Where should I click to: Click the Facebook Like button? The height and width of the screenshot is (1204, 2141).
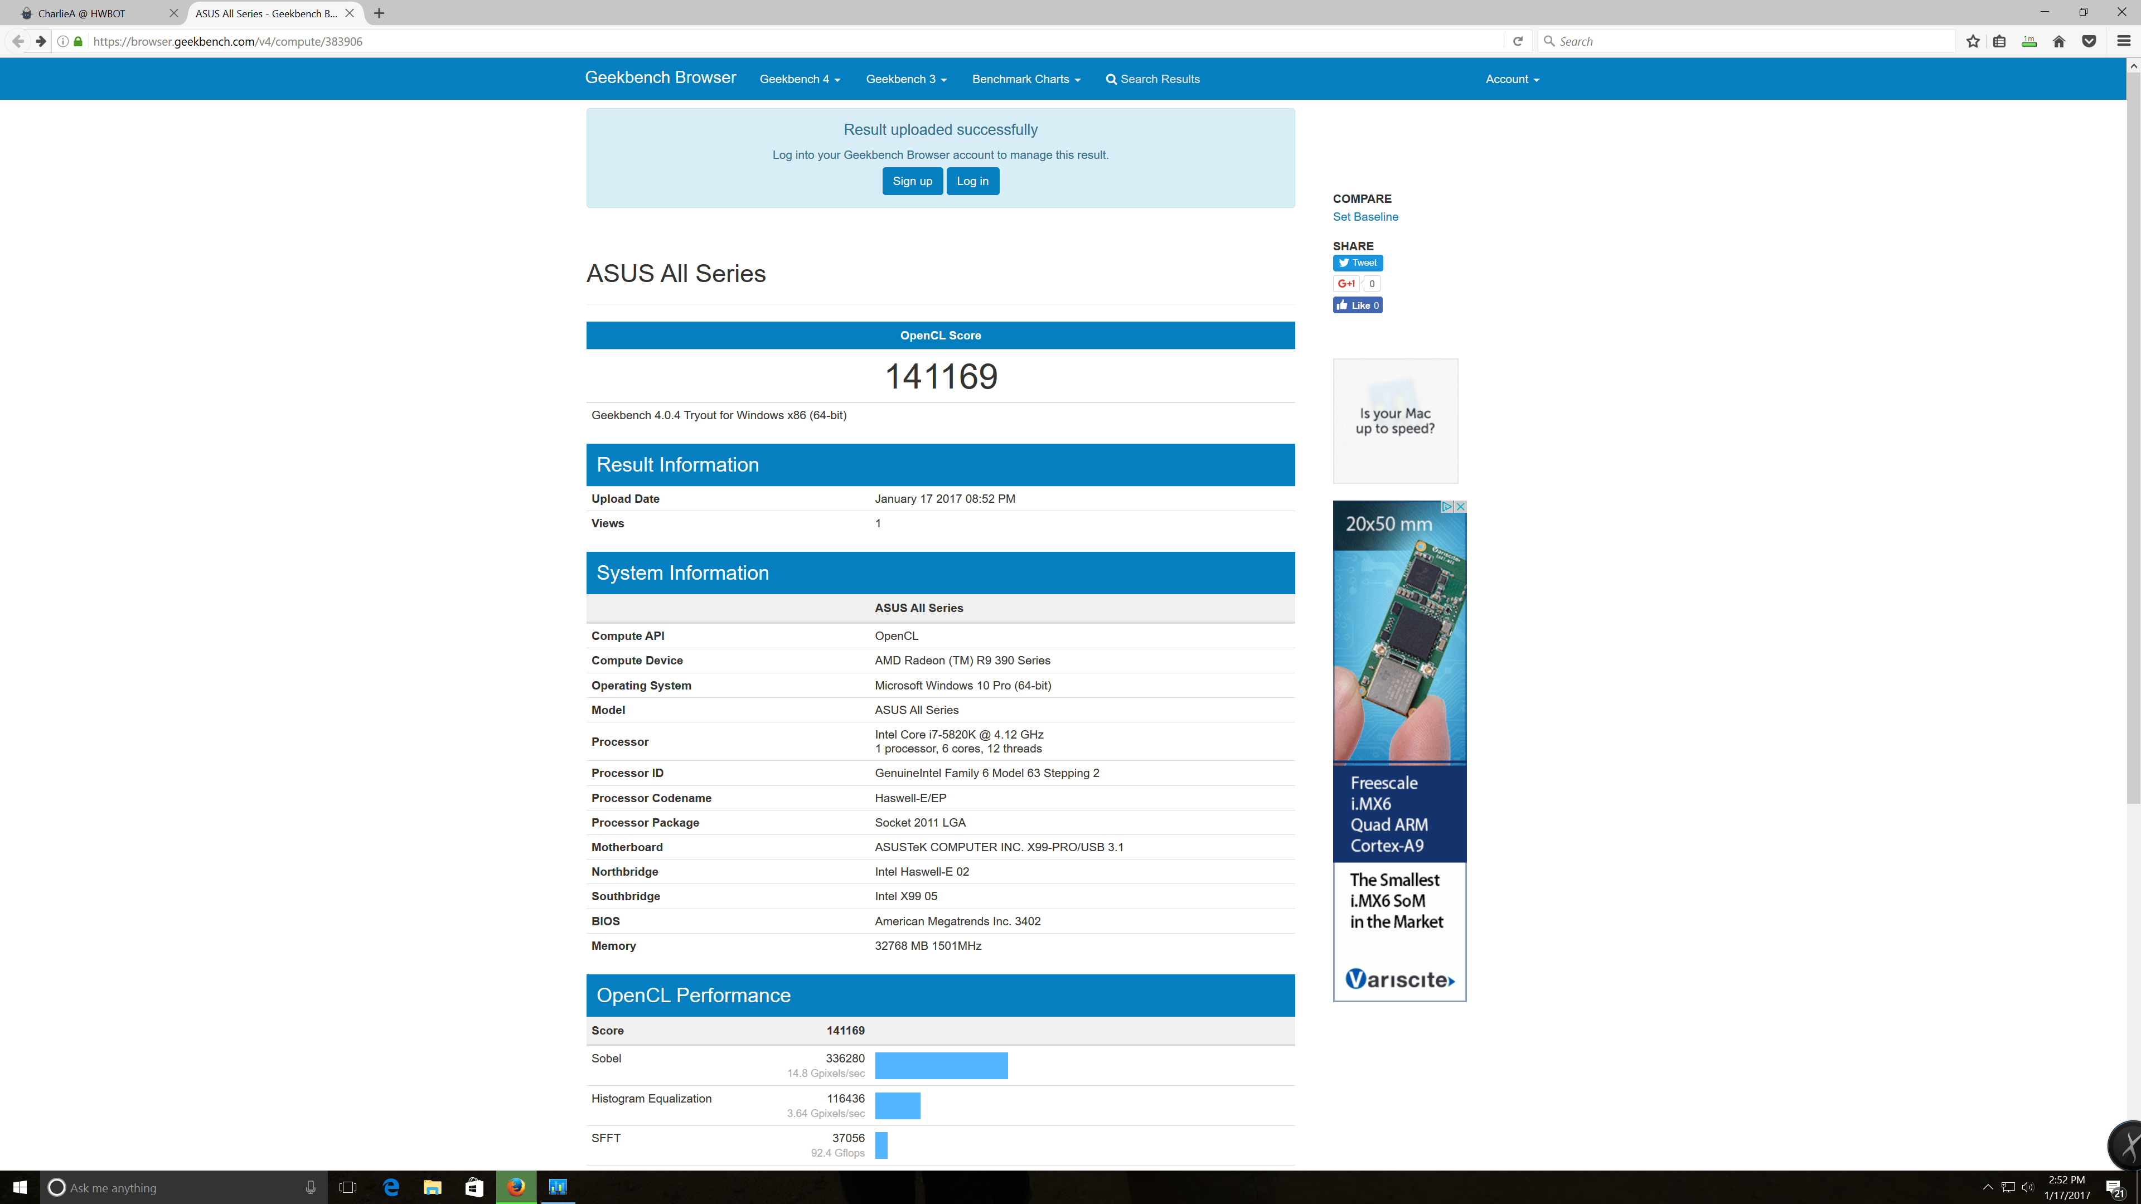tap(1357, 305)
